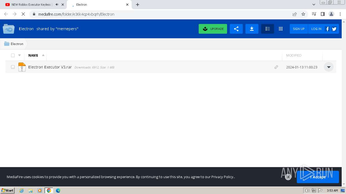Sort files by NAME column
The width and height of the screenshot is (346, 194).
pos(33,55)
